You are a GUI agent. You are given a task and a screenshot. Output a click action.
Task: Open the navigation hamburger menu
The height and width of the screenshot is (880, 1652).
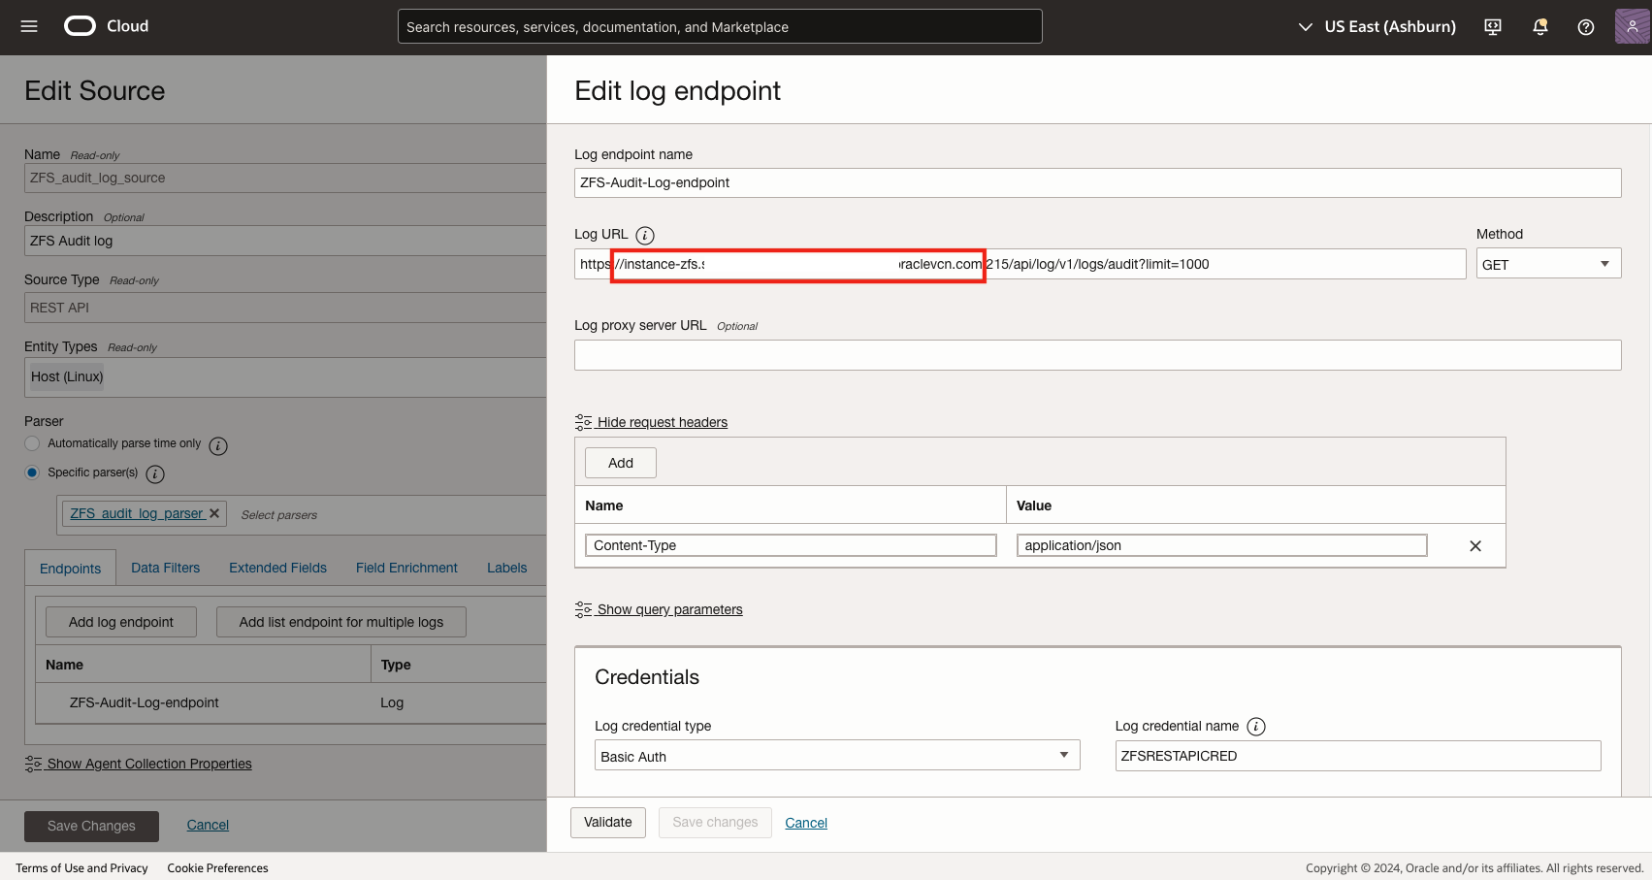point(28,26)
